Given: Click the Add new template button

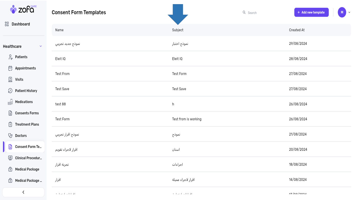Looking at the screenshot, I should pyautogui.click(x=311, y=12).
